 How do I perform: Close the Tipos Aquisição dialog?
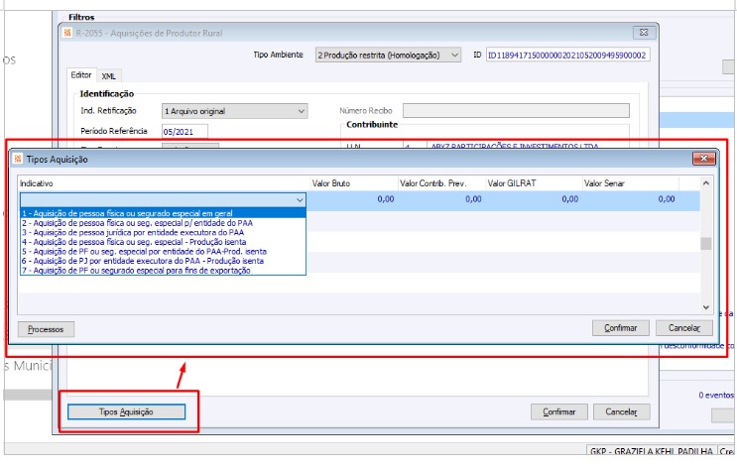tap(703, 159)
